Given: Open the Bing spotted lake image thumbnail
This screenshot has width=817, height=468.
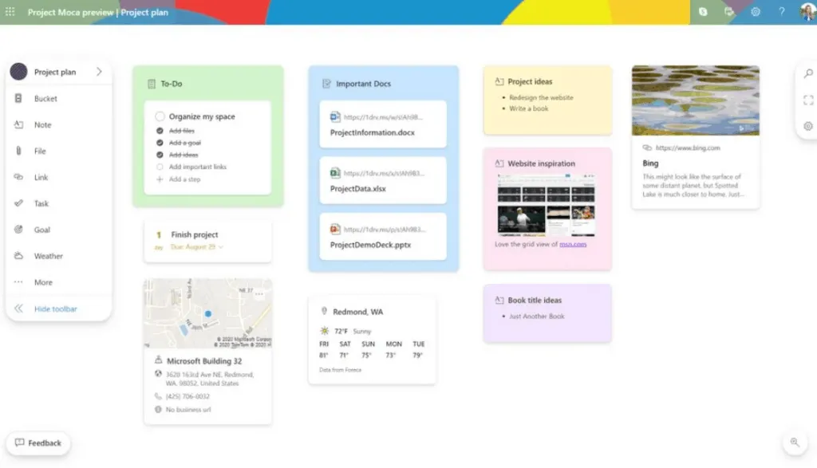Looking at the screenshot, I should [x=695, y=100].
